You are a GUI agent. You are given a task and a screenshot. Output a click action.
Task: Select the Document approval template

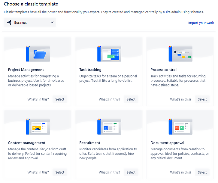202,172
